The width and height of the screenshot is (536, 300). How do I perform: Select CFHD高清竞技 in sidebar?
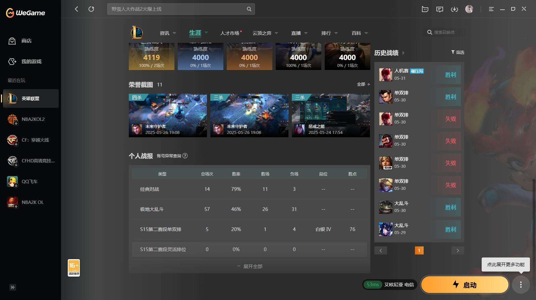pyautogui.click(x=31, y=161)
